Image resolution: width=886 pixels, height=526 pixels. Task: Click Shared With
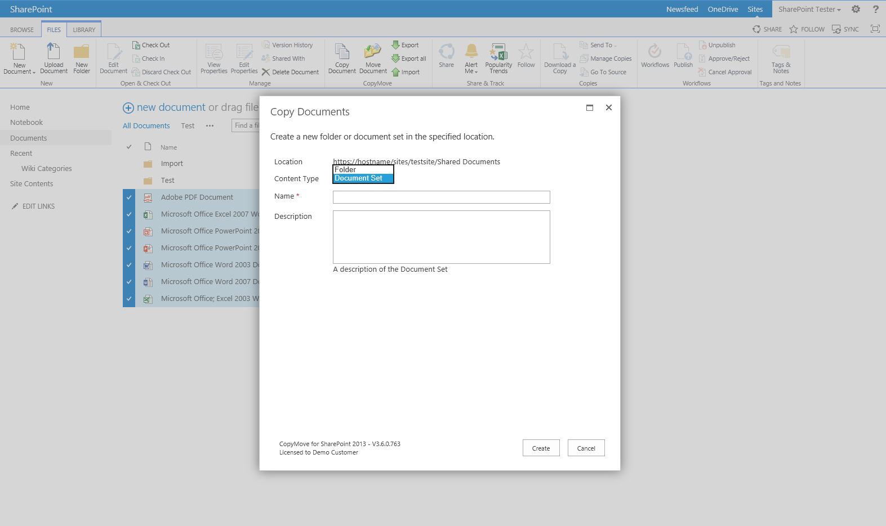283,59
